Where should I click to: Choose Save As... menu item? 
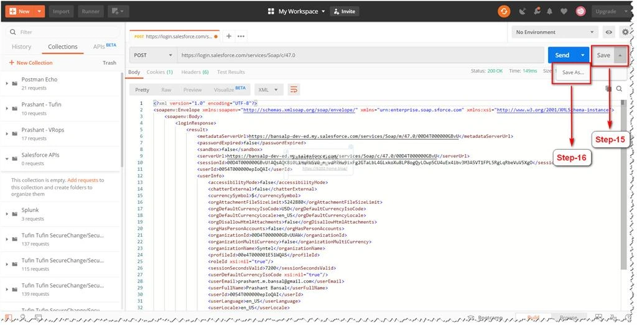[573, 73]
